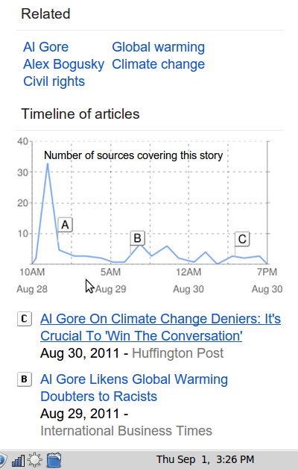Click the highest peak of the sources line graph

[48, 164]
